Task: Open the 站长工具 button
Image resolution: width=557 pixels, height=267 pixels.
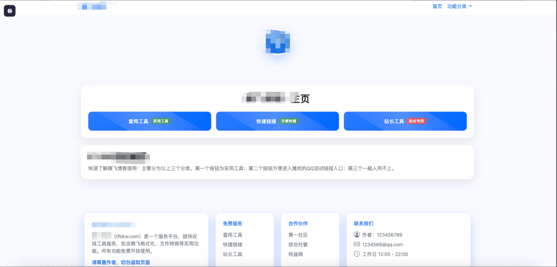Action: click(405, 121)
